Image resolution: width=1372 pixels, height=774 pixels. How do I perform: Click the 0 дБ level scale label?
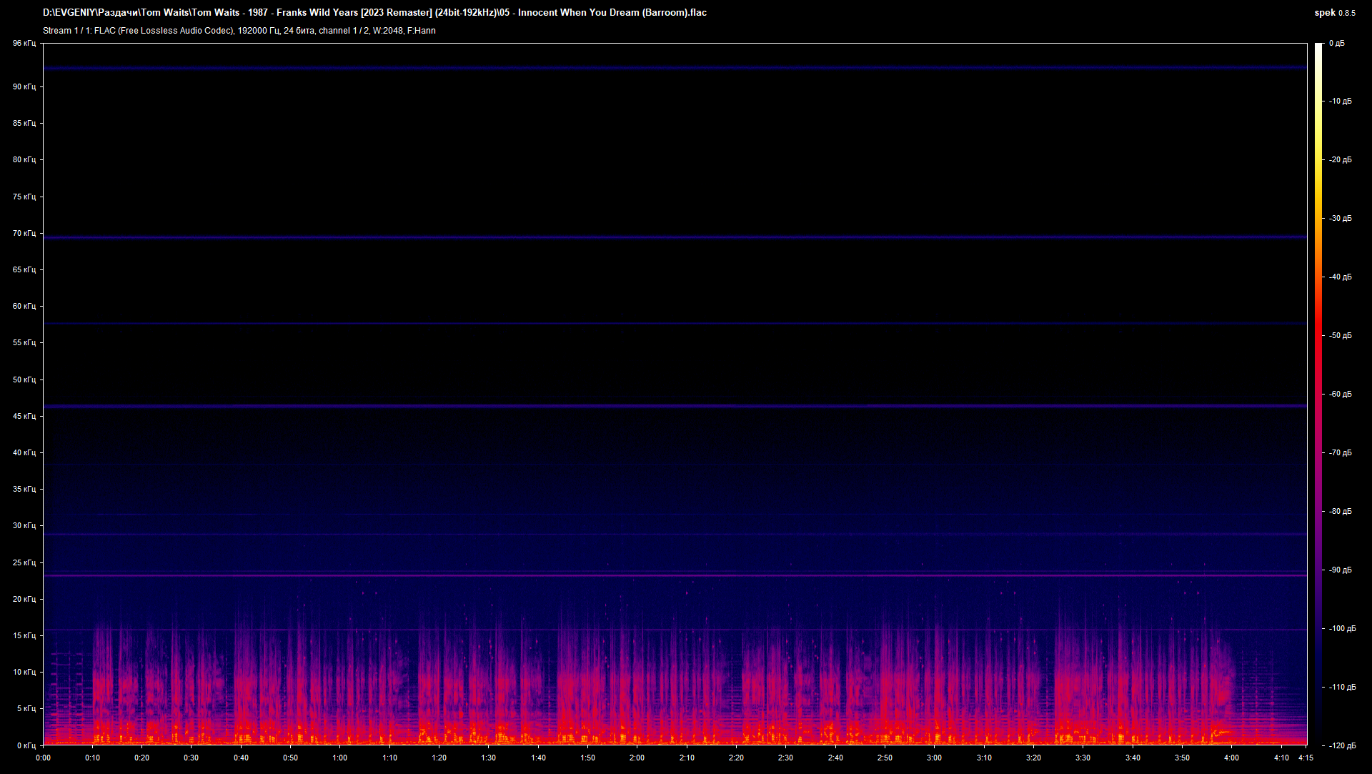pyautogui.click(x=1337, y=44)
